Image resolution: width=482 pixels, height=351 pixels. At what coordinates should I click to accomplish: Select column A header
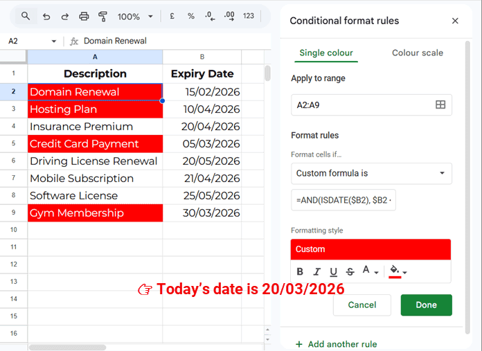(95, 57)
